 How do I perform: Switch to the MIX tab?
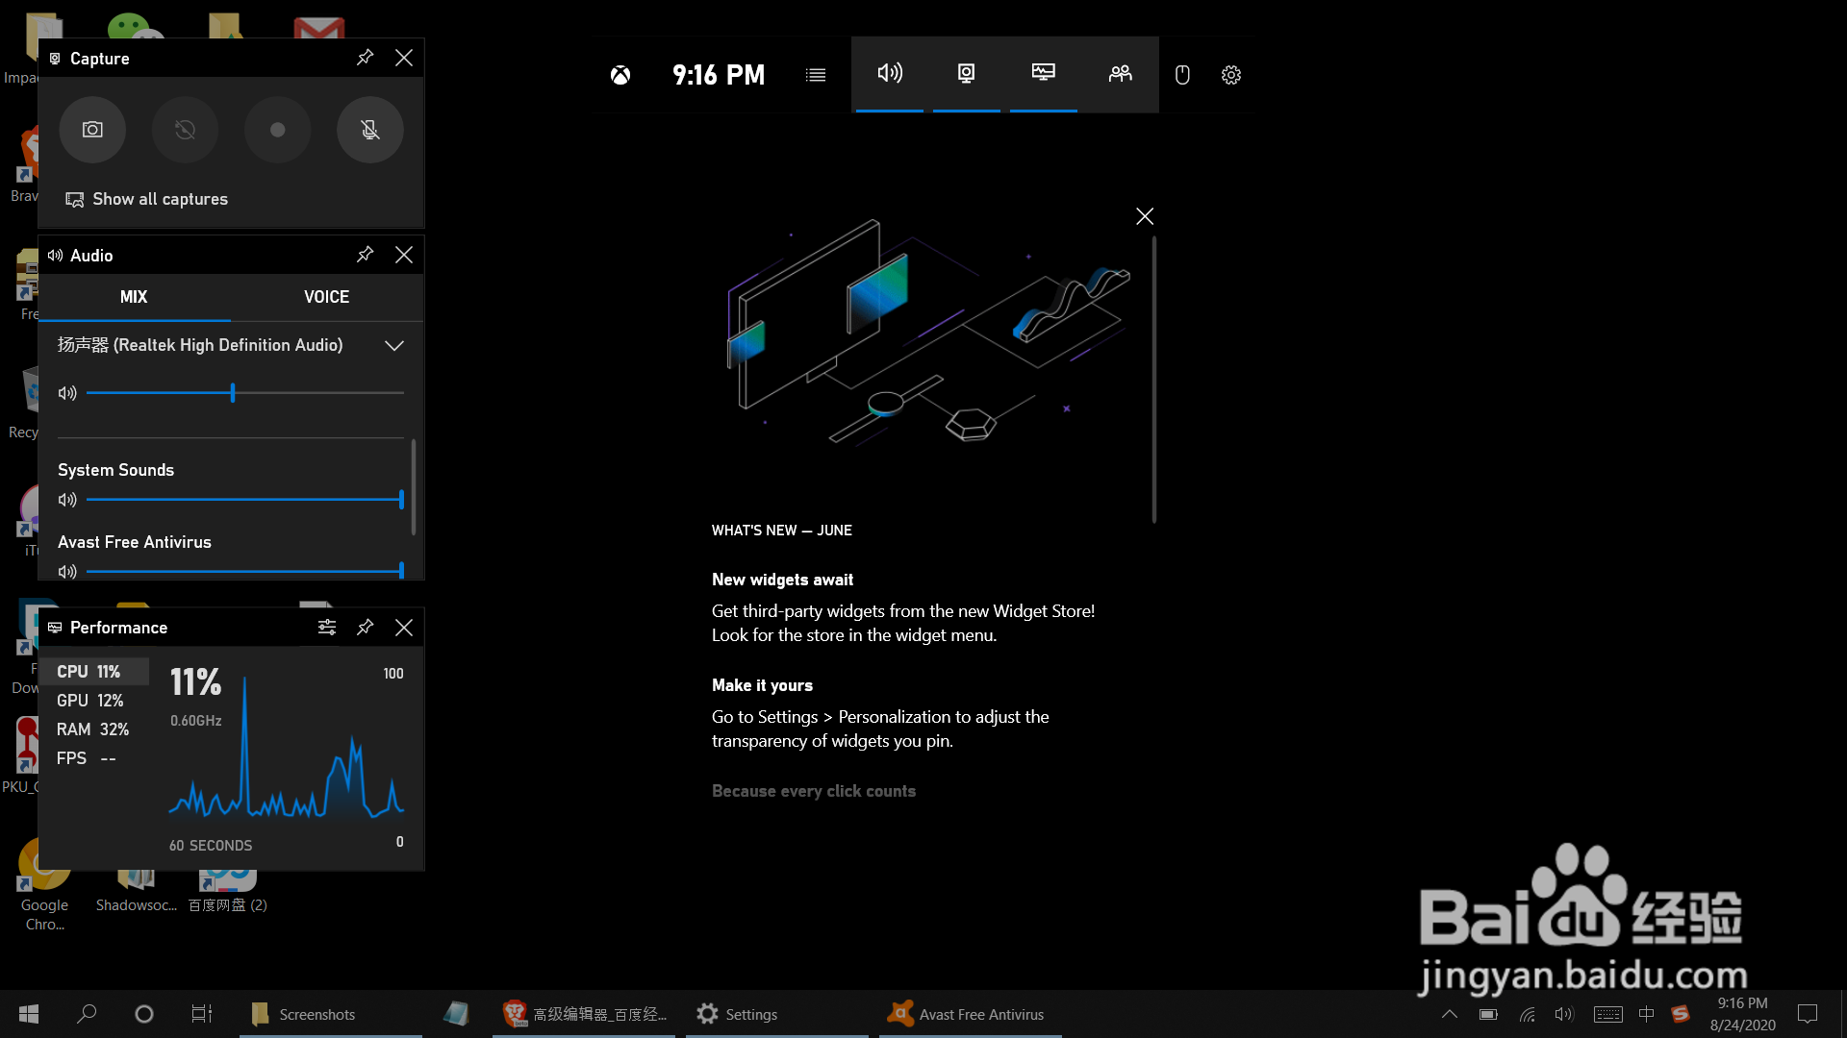pos(134,297)
